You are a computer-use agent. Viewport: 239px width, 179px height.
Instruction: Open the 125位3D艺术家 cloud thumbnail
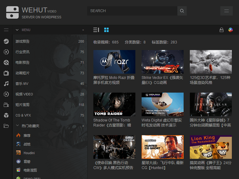(x=211, y=62)
